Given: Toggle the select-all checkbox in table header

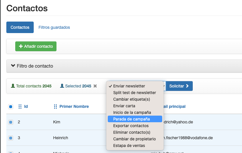Looking at the screenshot, I should click(11, 107).
